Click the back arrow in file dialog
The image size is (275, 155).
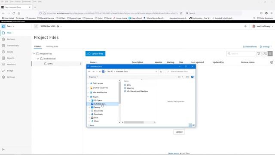[89, 72]
